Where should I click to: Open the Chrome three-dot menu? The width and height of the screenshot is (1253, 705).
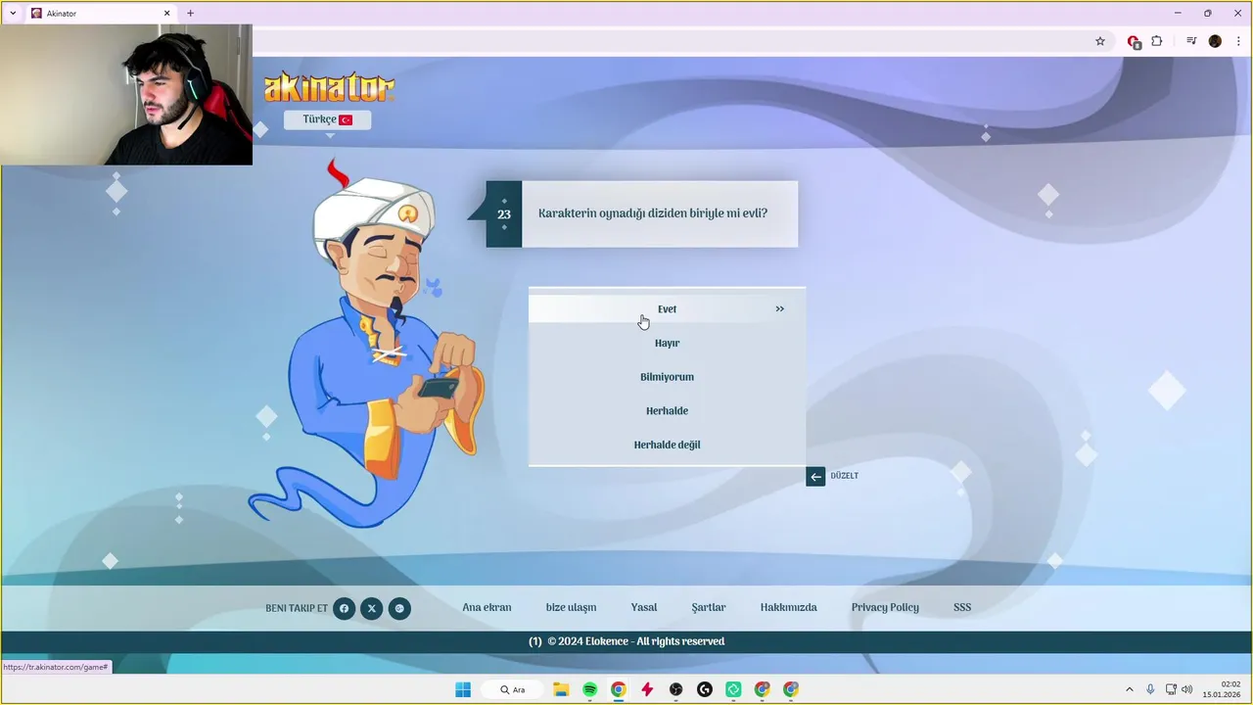[x=1238, y=41]
